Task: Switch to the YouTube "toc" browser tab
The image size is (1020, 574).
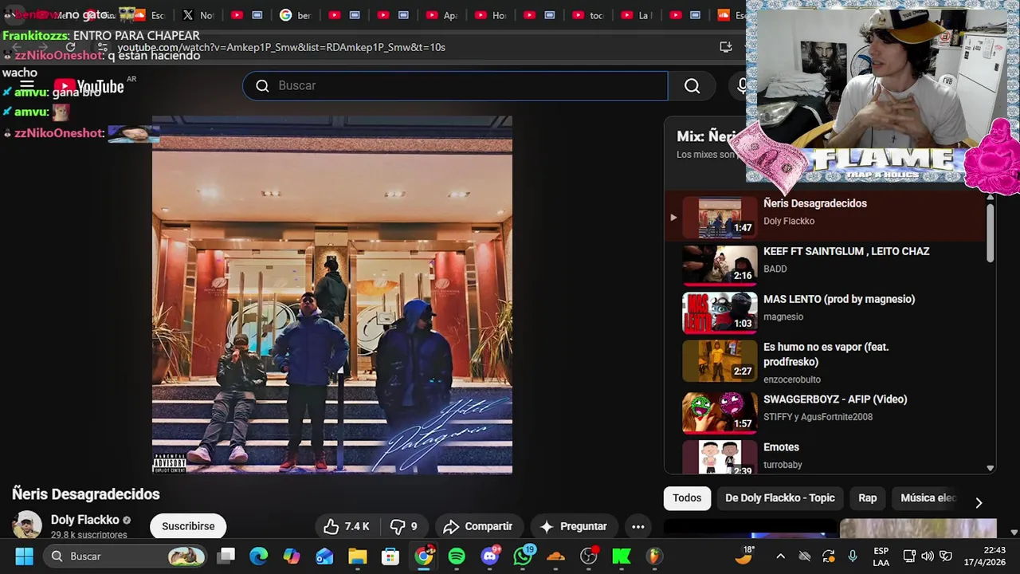Action: tap(587, 15)
